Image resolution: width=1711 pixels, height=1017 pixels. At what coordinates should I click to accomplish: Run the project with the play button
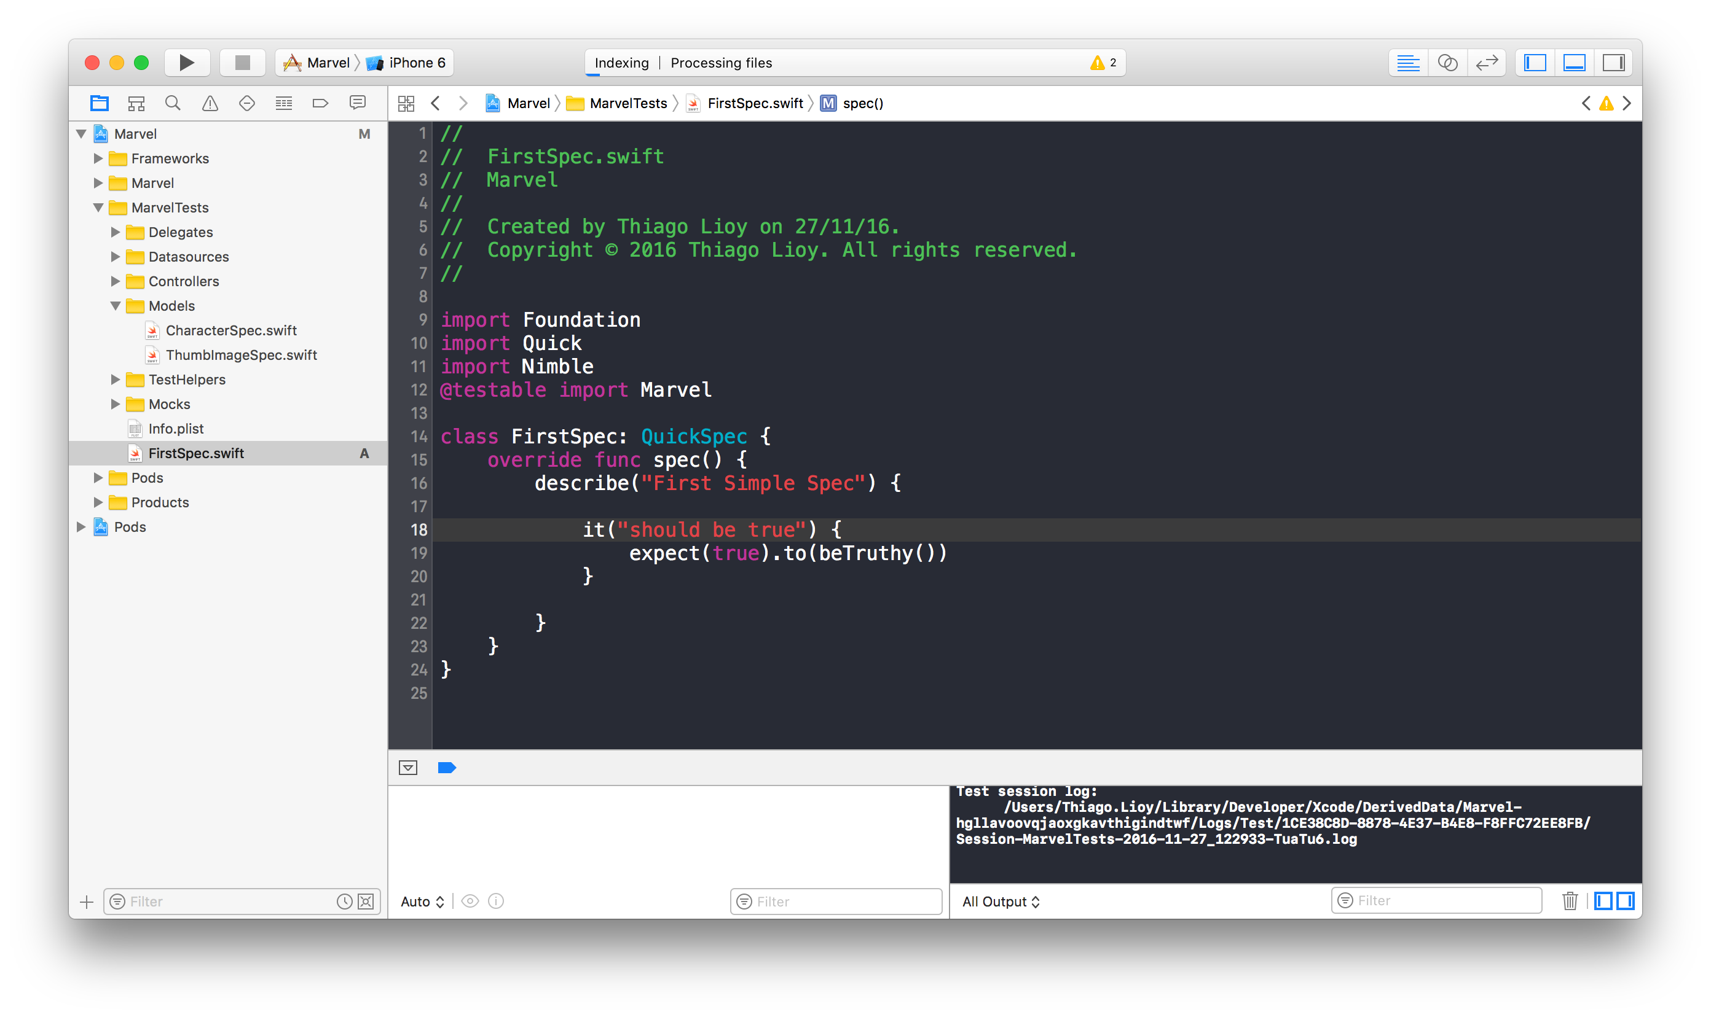187,63
